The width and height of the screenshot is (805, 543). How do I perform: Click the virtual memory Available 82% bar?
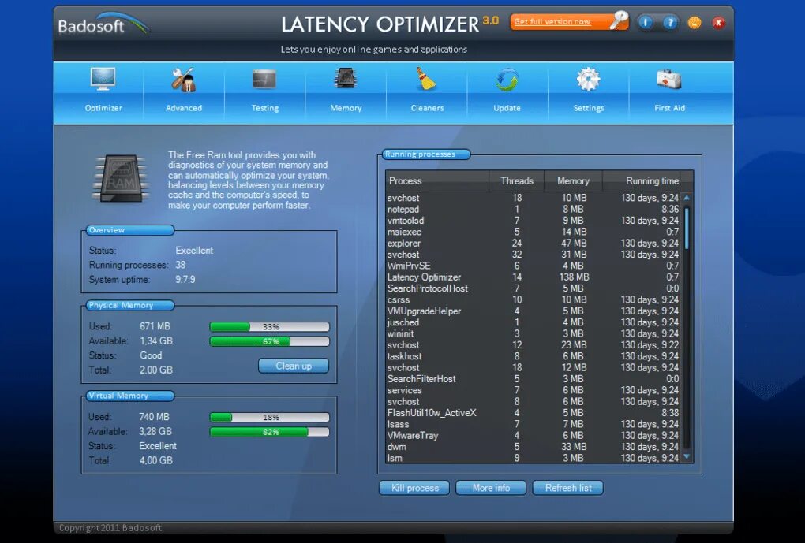[270, 432]
